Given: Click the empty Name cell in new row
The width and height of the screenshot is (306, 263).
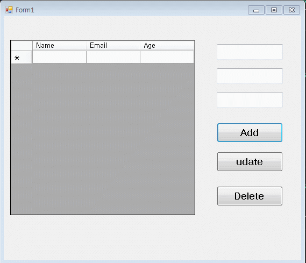Looking at the screenshot, I should pos(59,57).
